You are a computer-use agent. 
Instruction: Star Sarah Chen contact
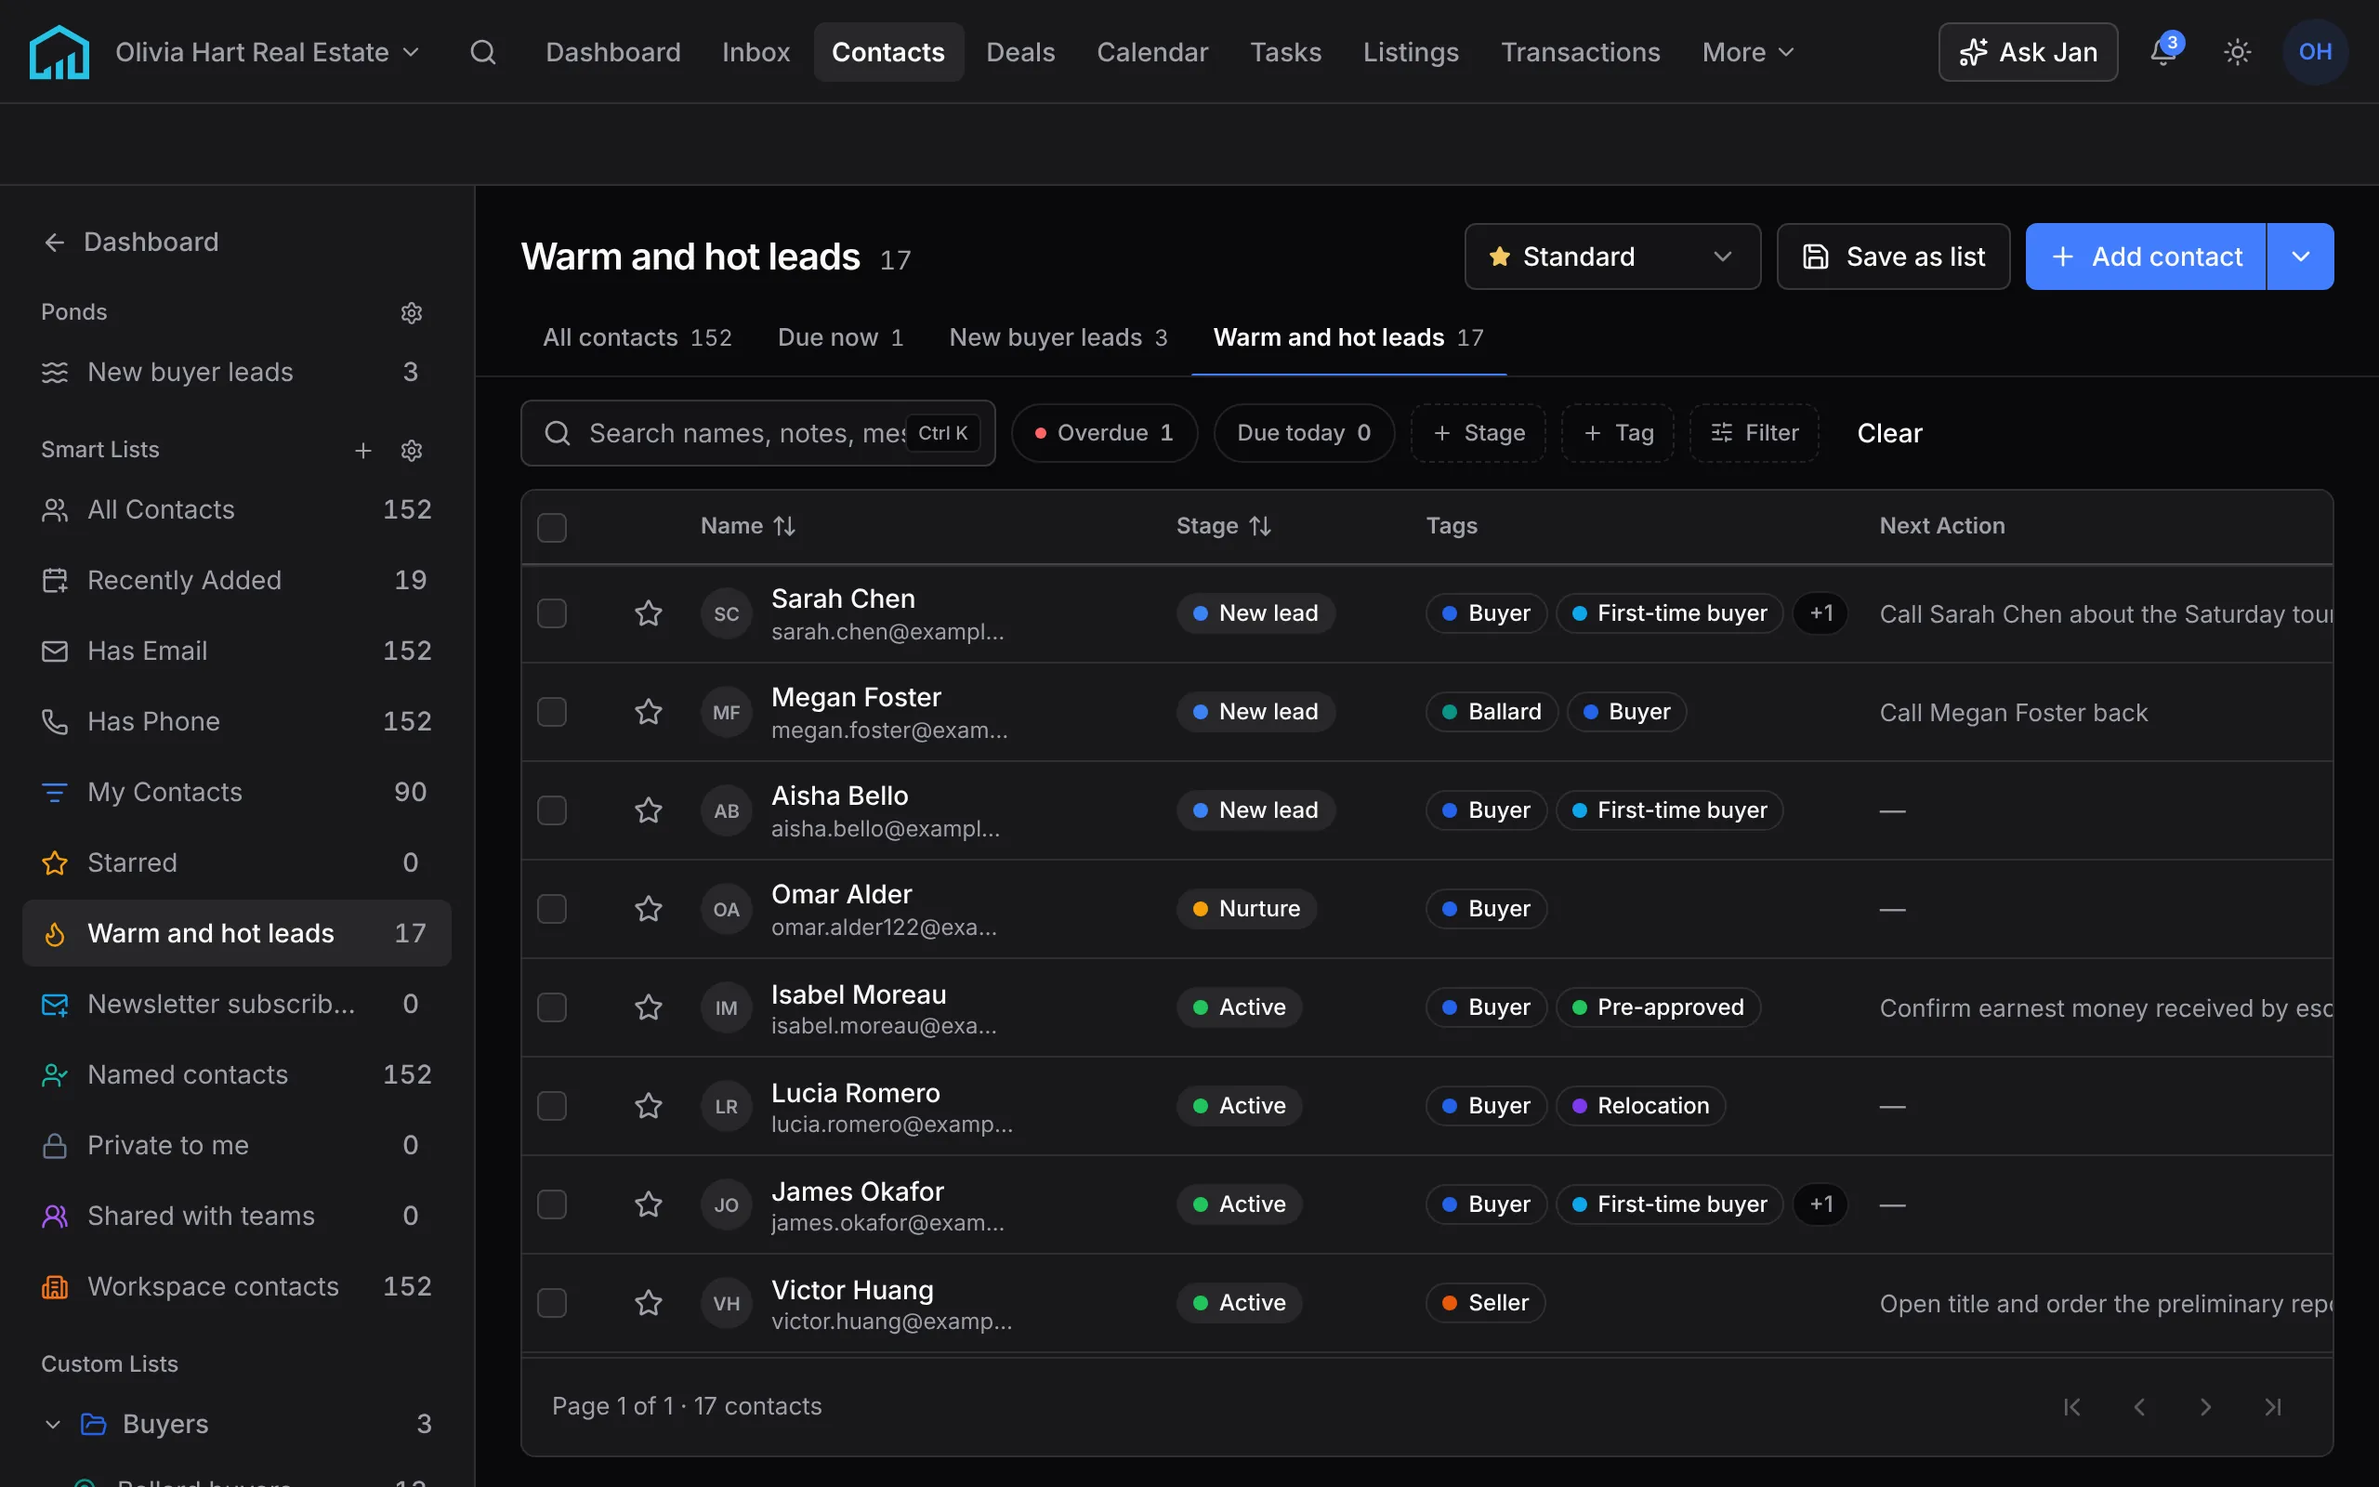point(648,613)
